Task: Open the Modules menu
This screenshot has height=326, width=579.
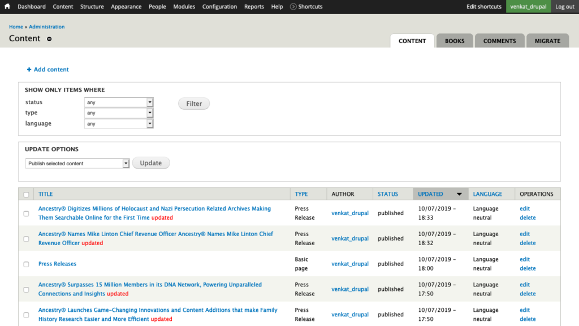Action: (184, 7)
